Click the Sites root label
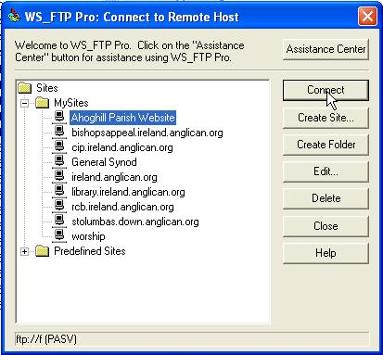 (x=47, y=88)
